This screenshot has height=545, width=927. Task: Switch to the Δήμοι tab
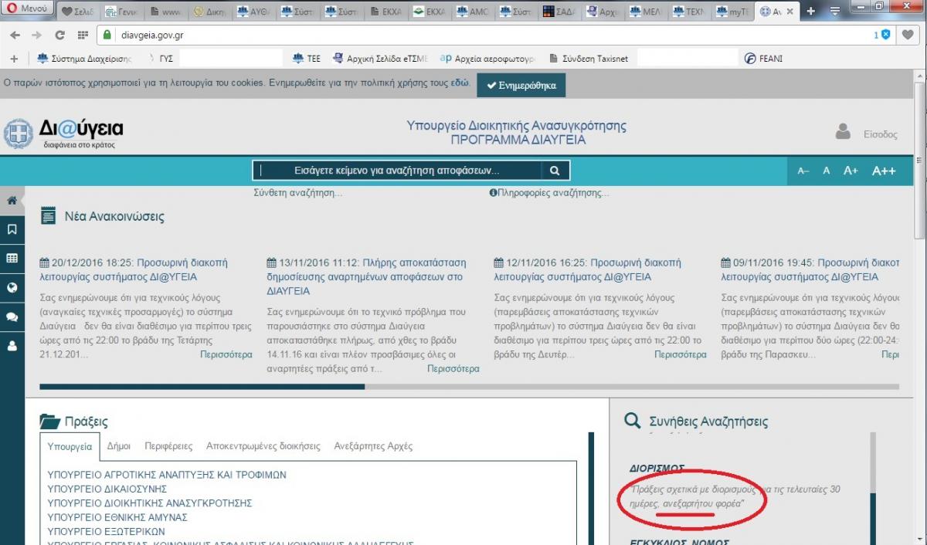[x=118, y=446]
